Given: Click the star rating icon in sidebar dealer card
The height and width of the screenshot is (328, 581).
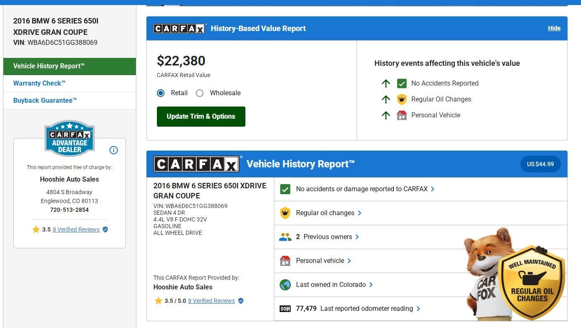Looking at the screenshot, I should pyautogui.click(x=36, y=229).
